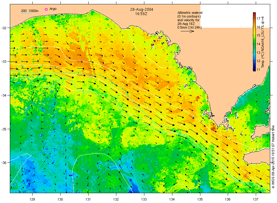
Task: Click the 137 longitude axis label
Action: [256, 199]
